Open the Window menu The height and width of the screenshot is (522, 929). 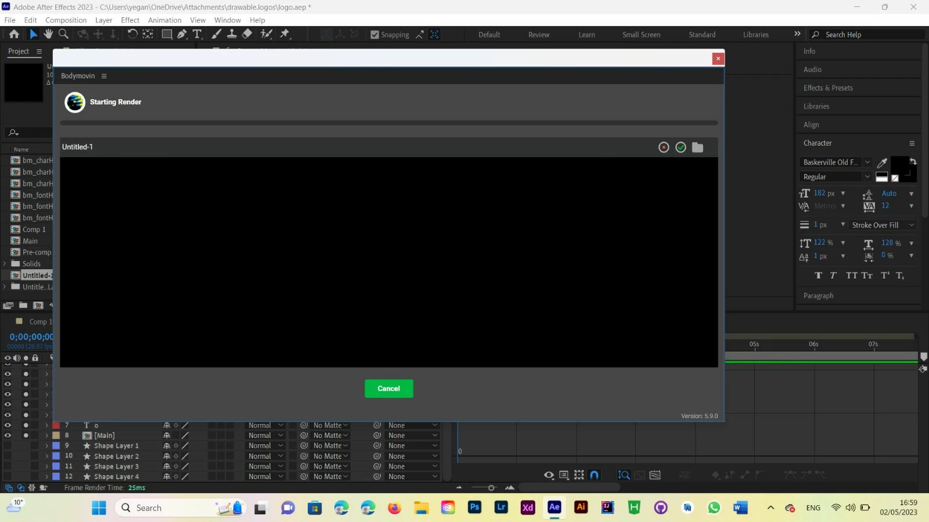[227, 20]
